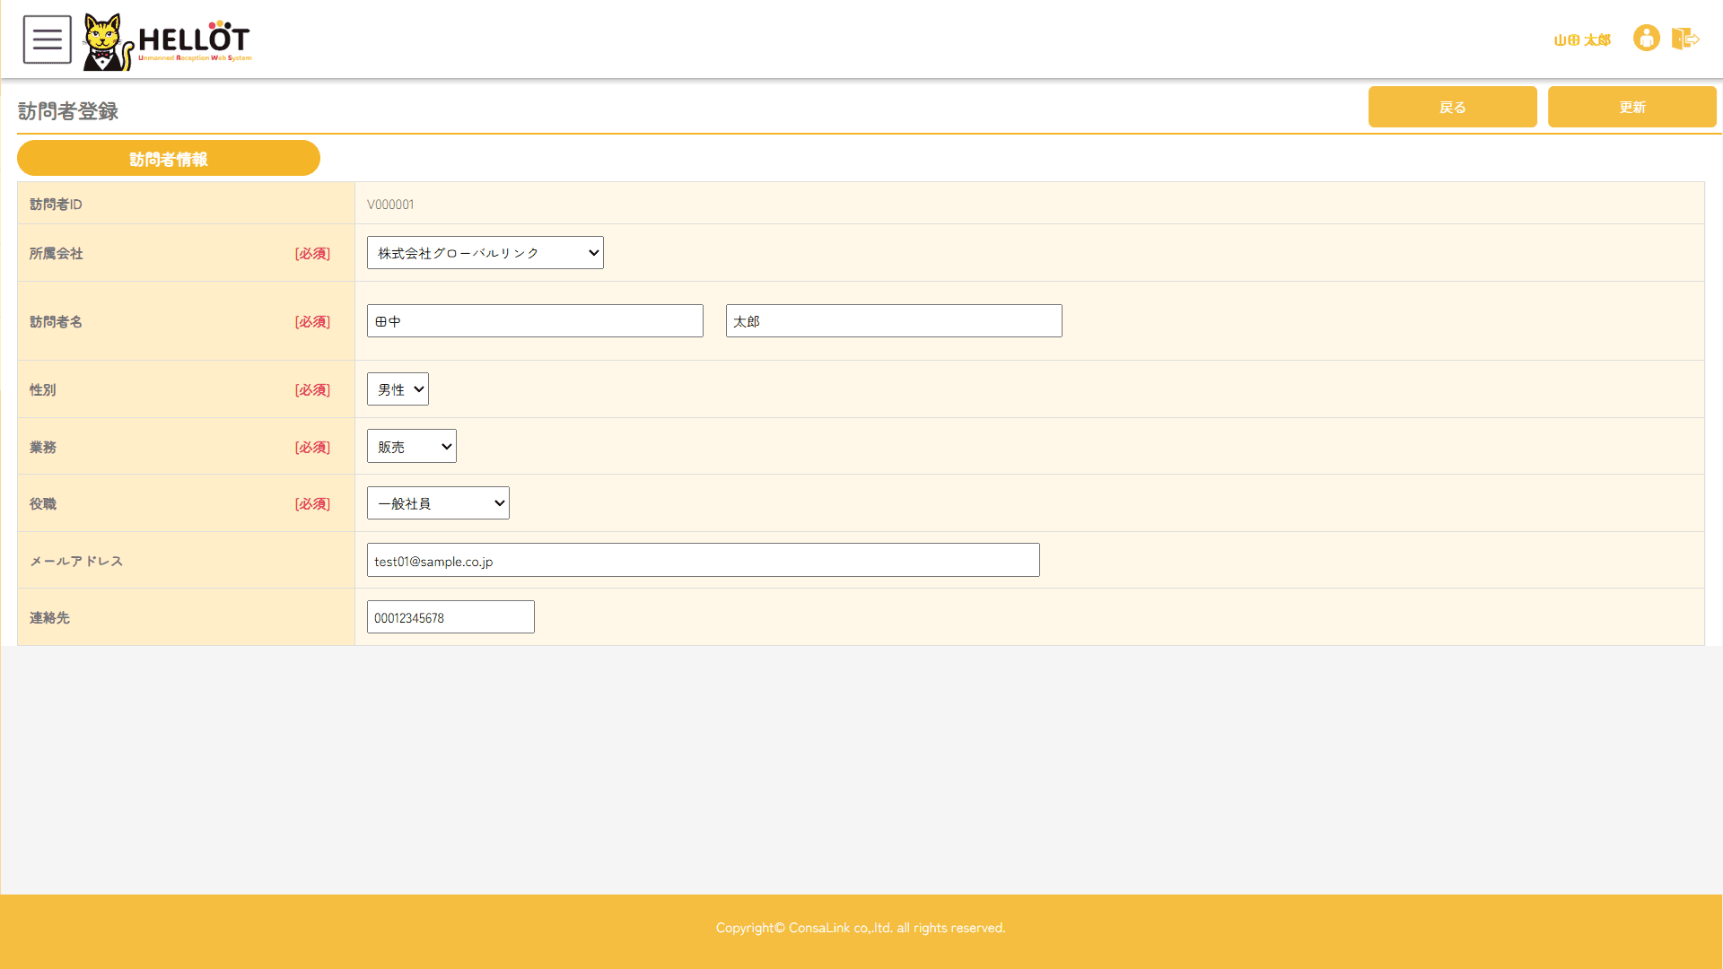This screenshot has width=1723, height=969.
Task: Expand the 性別 gender dropdown
Action: [398, 389]
